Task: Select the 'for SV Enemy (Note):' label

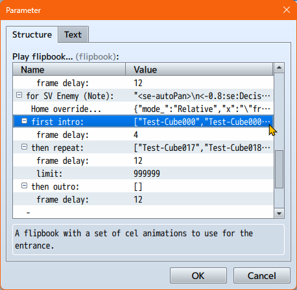Action: click(x=70, y=96)
